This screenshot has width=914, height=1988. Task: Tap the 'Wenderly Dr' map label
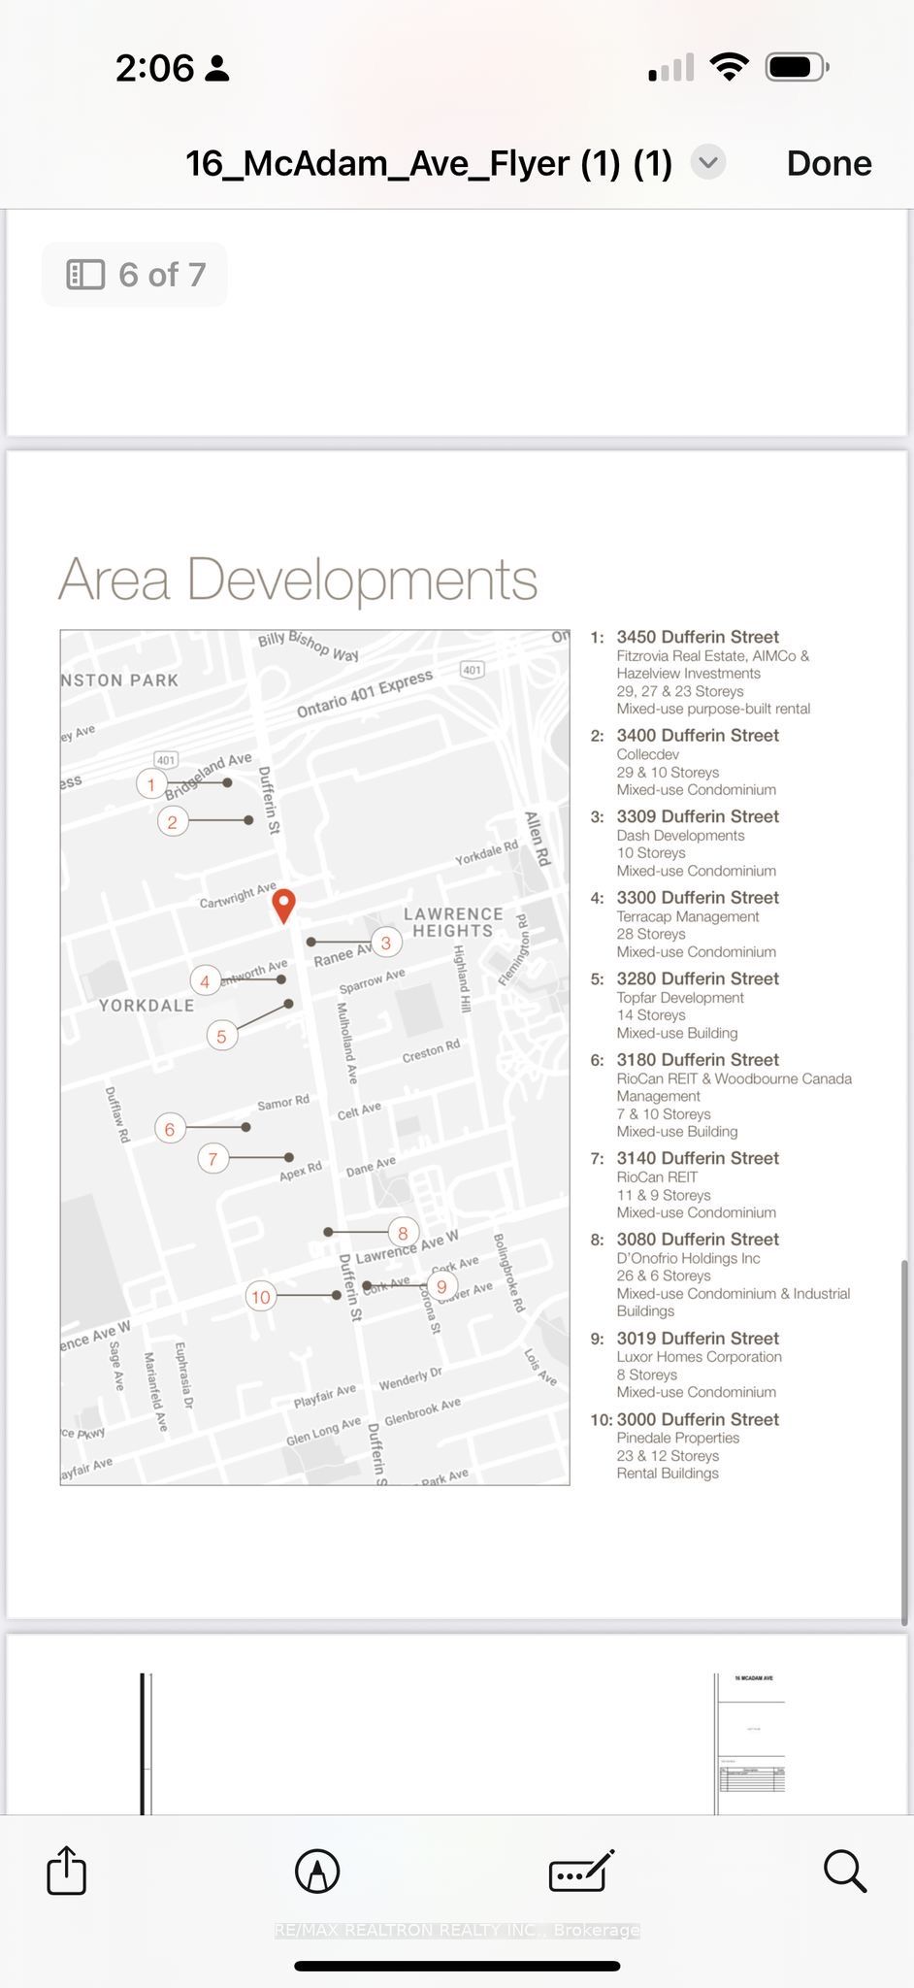tap(410, 1378)
